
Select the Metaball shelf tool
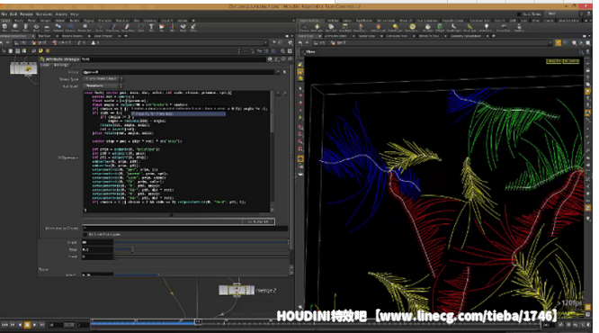58,28
